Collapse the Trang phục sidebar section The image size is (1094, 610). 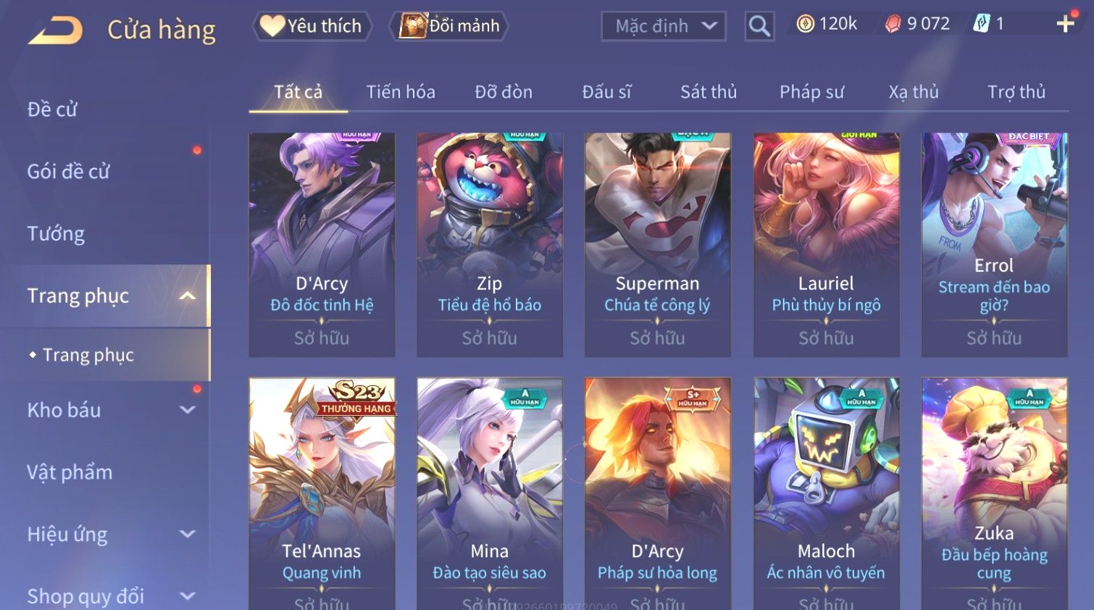click(x=188, y=296)
